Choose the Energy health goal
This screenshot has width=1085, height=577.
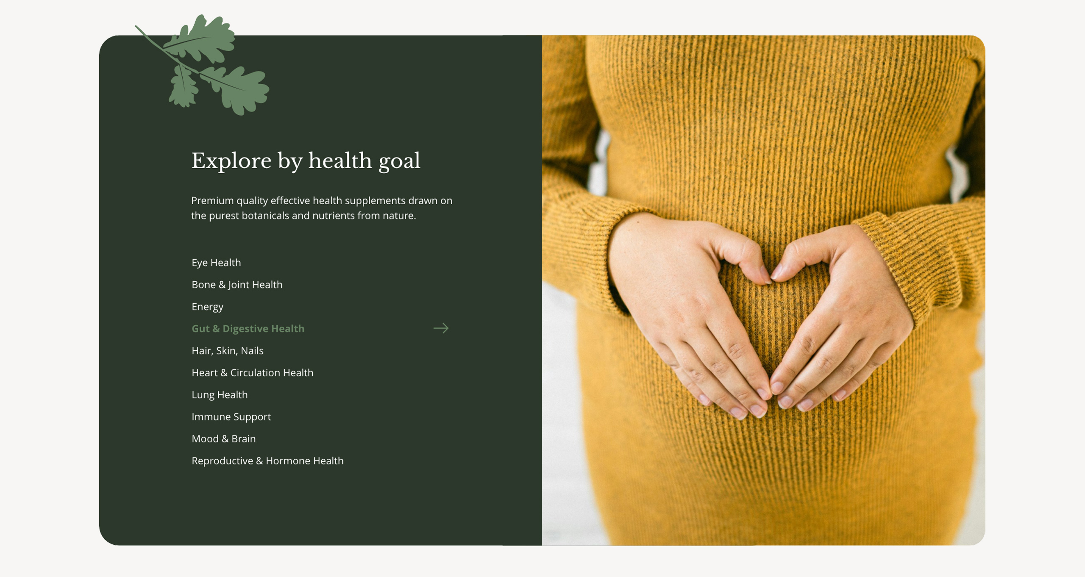pyautogui.click(x=207, y=307)
